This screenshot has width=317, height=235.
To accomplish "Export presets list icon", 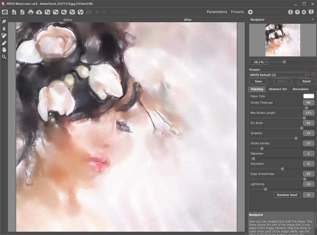I will click(56, 12).
